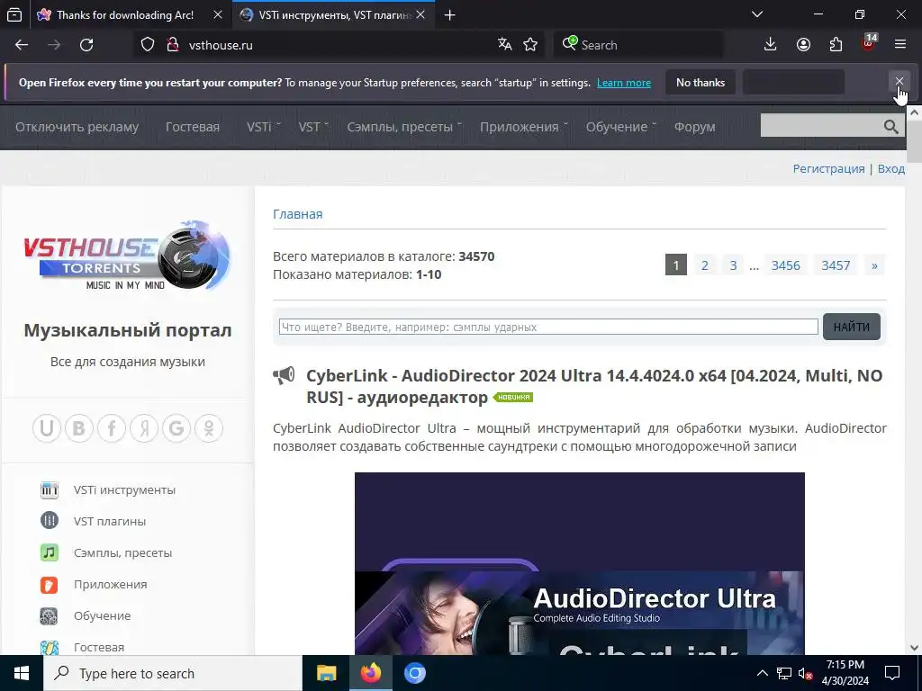
Task: Click the Главная breadcrumb link
Action: click(x=297, y=214)
